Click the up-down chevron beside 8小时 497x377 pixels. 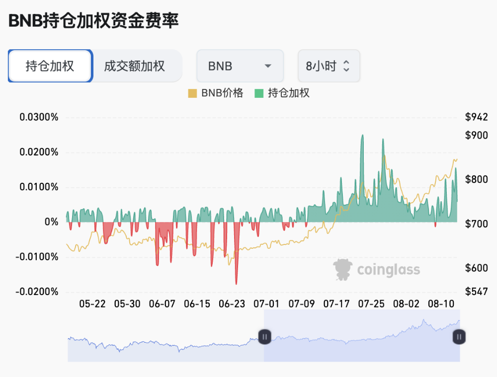coord(346,66)
